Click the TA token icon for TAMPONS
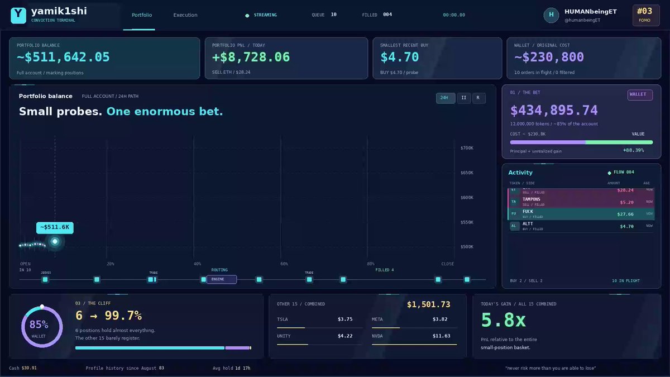 (514, 202)
